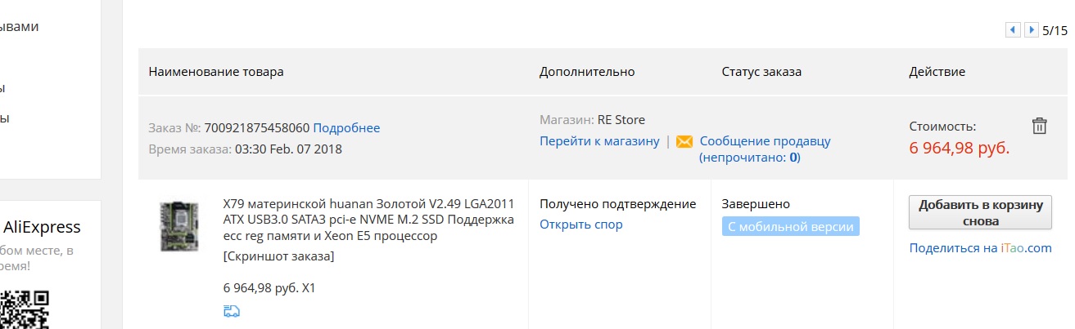
Task: Click the AliExpress QR code
Action: point(25,310)
